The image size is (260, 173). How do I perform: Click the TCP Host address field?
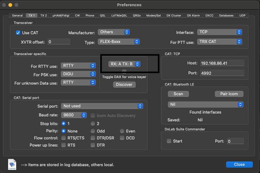tap(222, 63)
